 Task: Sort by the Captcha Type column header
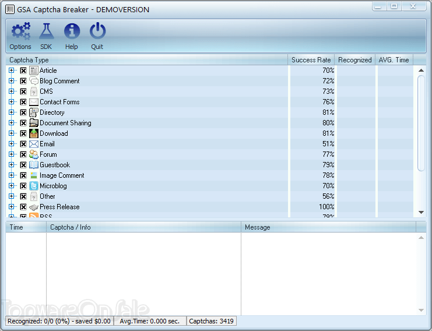click(x=146, y=60)
